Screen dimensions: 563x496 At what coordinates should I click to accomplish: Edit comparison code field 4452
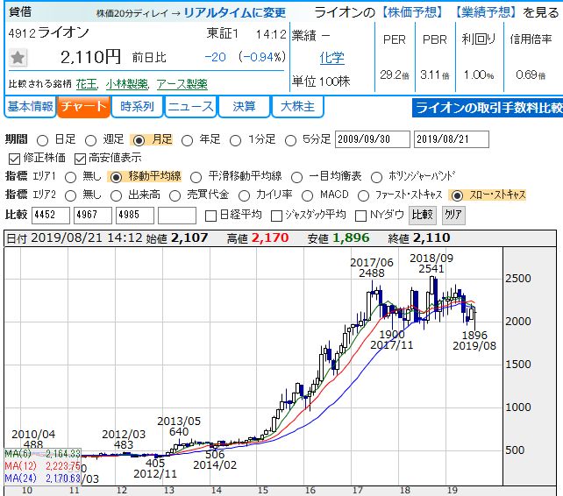click(x=51, y=216)
